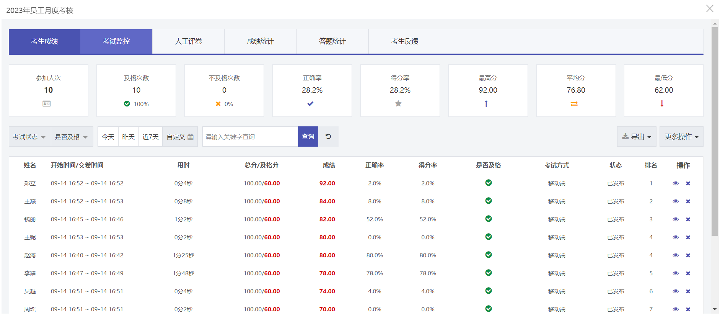View 李耀's exam paper eye icon
The height and width of the screenshot is (314, 720).
coord(676,273)
